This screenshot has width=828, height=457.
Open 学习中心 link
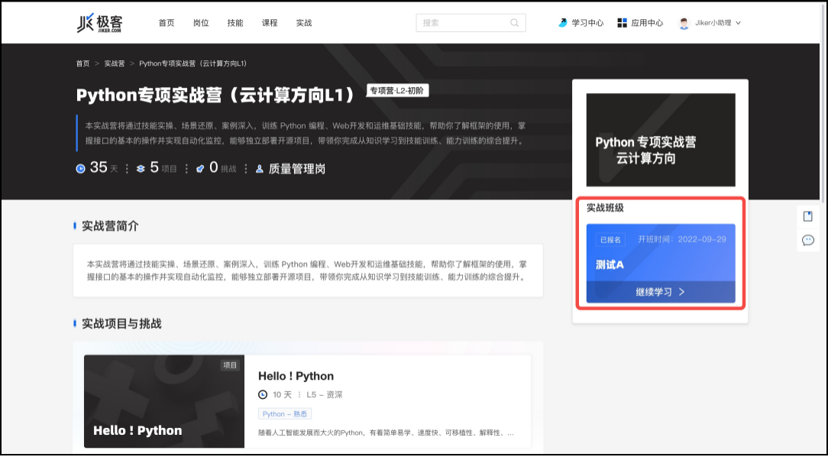click(x=587, y=23)
